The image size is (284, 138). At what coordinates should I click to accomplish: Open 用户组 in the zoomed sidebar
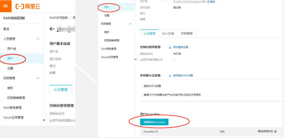pyautogui.click(x=12, y=49)
